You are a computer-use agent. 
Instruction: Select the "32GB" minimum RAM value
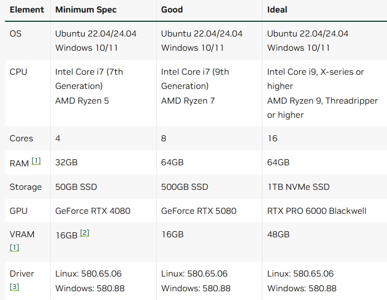coord(66,163)
